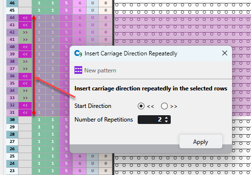251x175 pixels.
Task: Close the Insert Carriage Direction Repeatedly dialog
Action: point(225,53)
